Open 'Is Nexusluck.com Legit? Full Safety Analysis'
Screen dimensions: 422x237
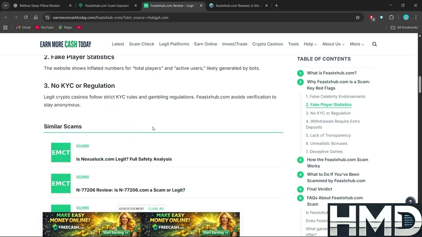click(124, 159)
